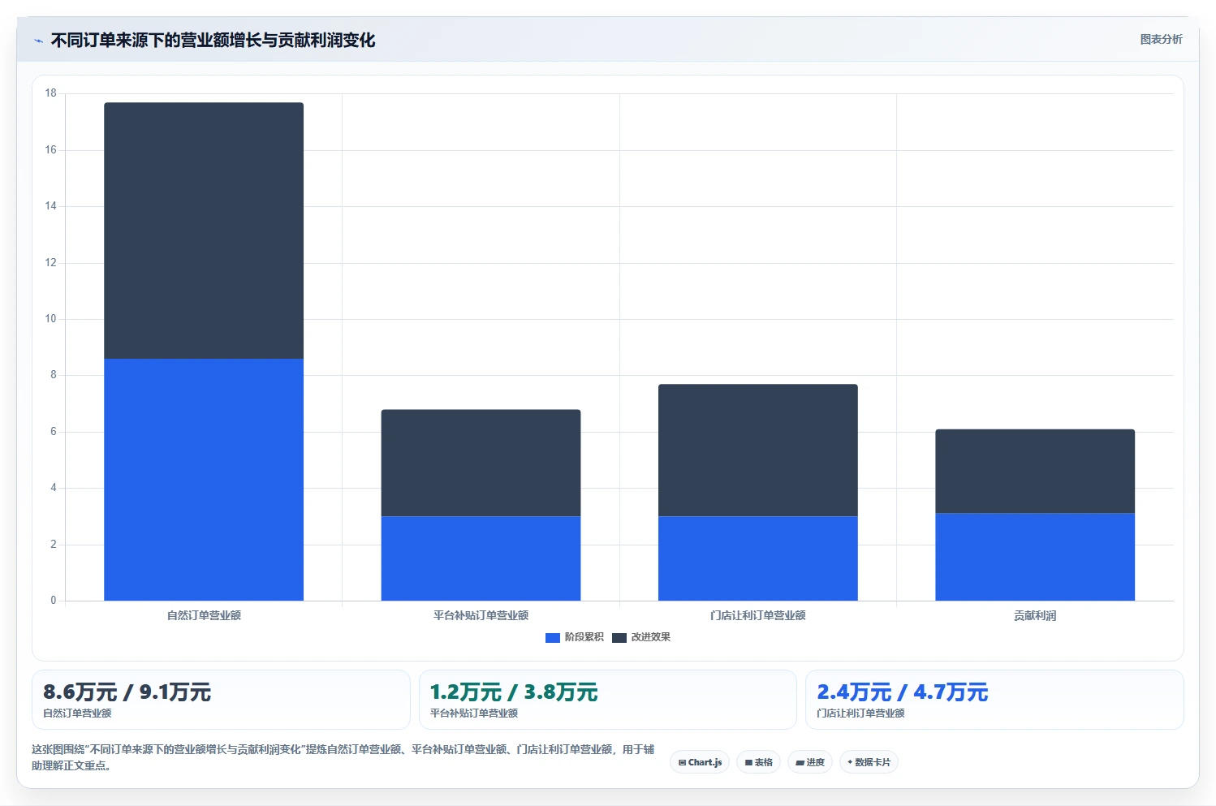The width and height of the screenshot is (1216, 806).
Task: Click the dark segment of 平台补贴订单营业额 bar
Action: [481, 463]
